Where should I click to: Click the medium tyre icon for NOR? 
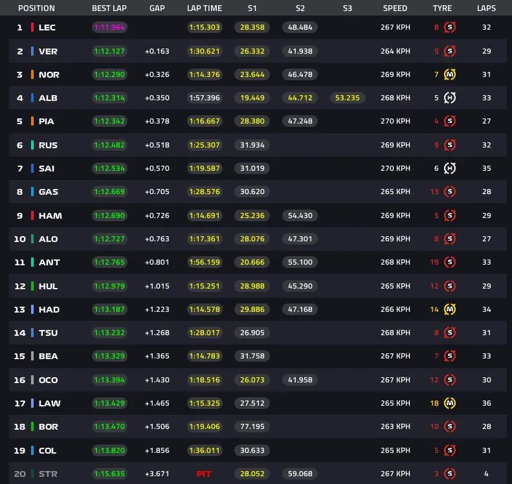(x=450, y=74)
